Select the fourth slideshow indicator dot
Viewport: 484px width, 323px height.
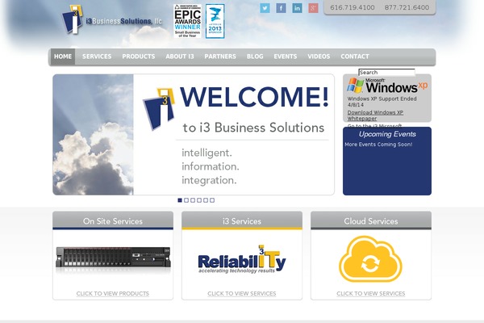tap(199, 200)
